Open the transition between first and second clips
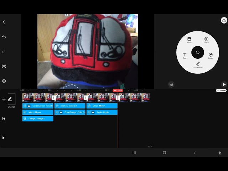This screenshot has width=228, height=171. point(54,97)
